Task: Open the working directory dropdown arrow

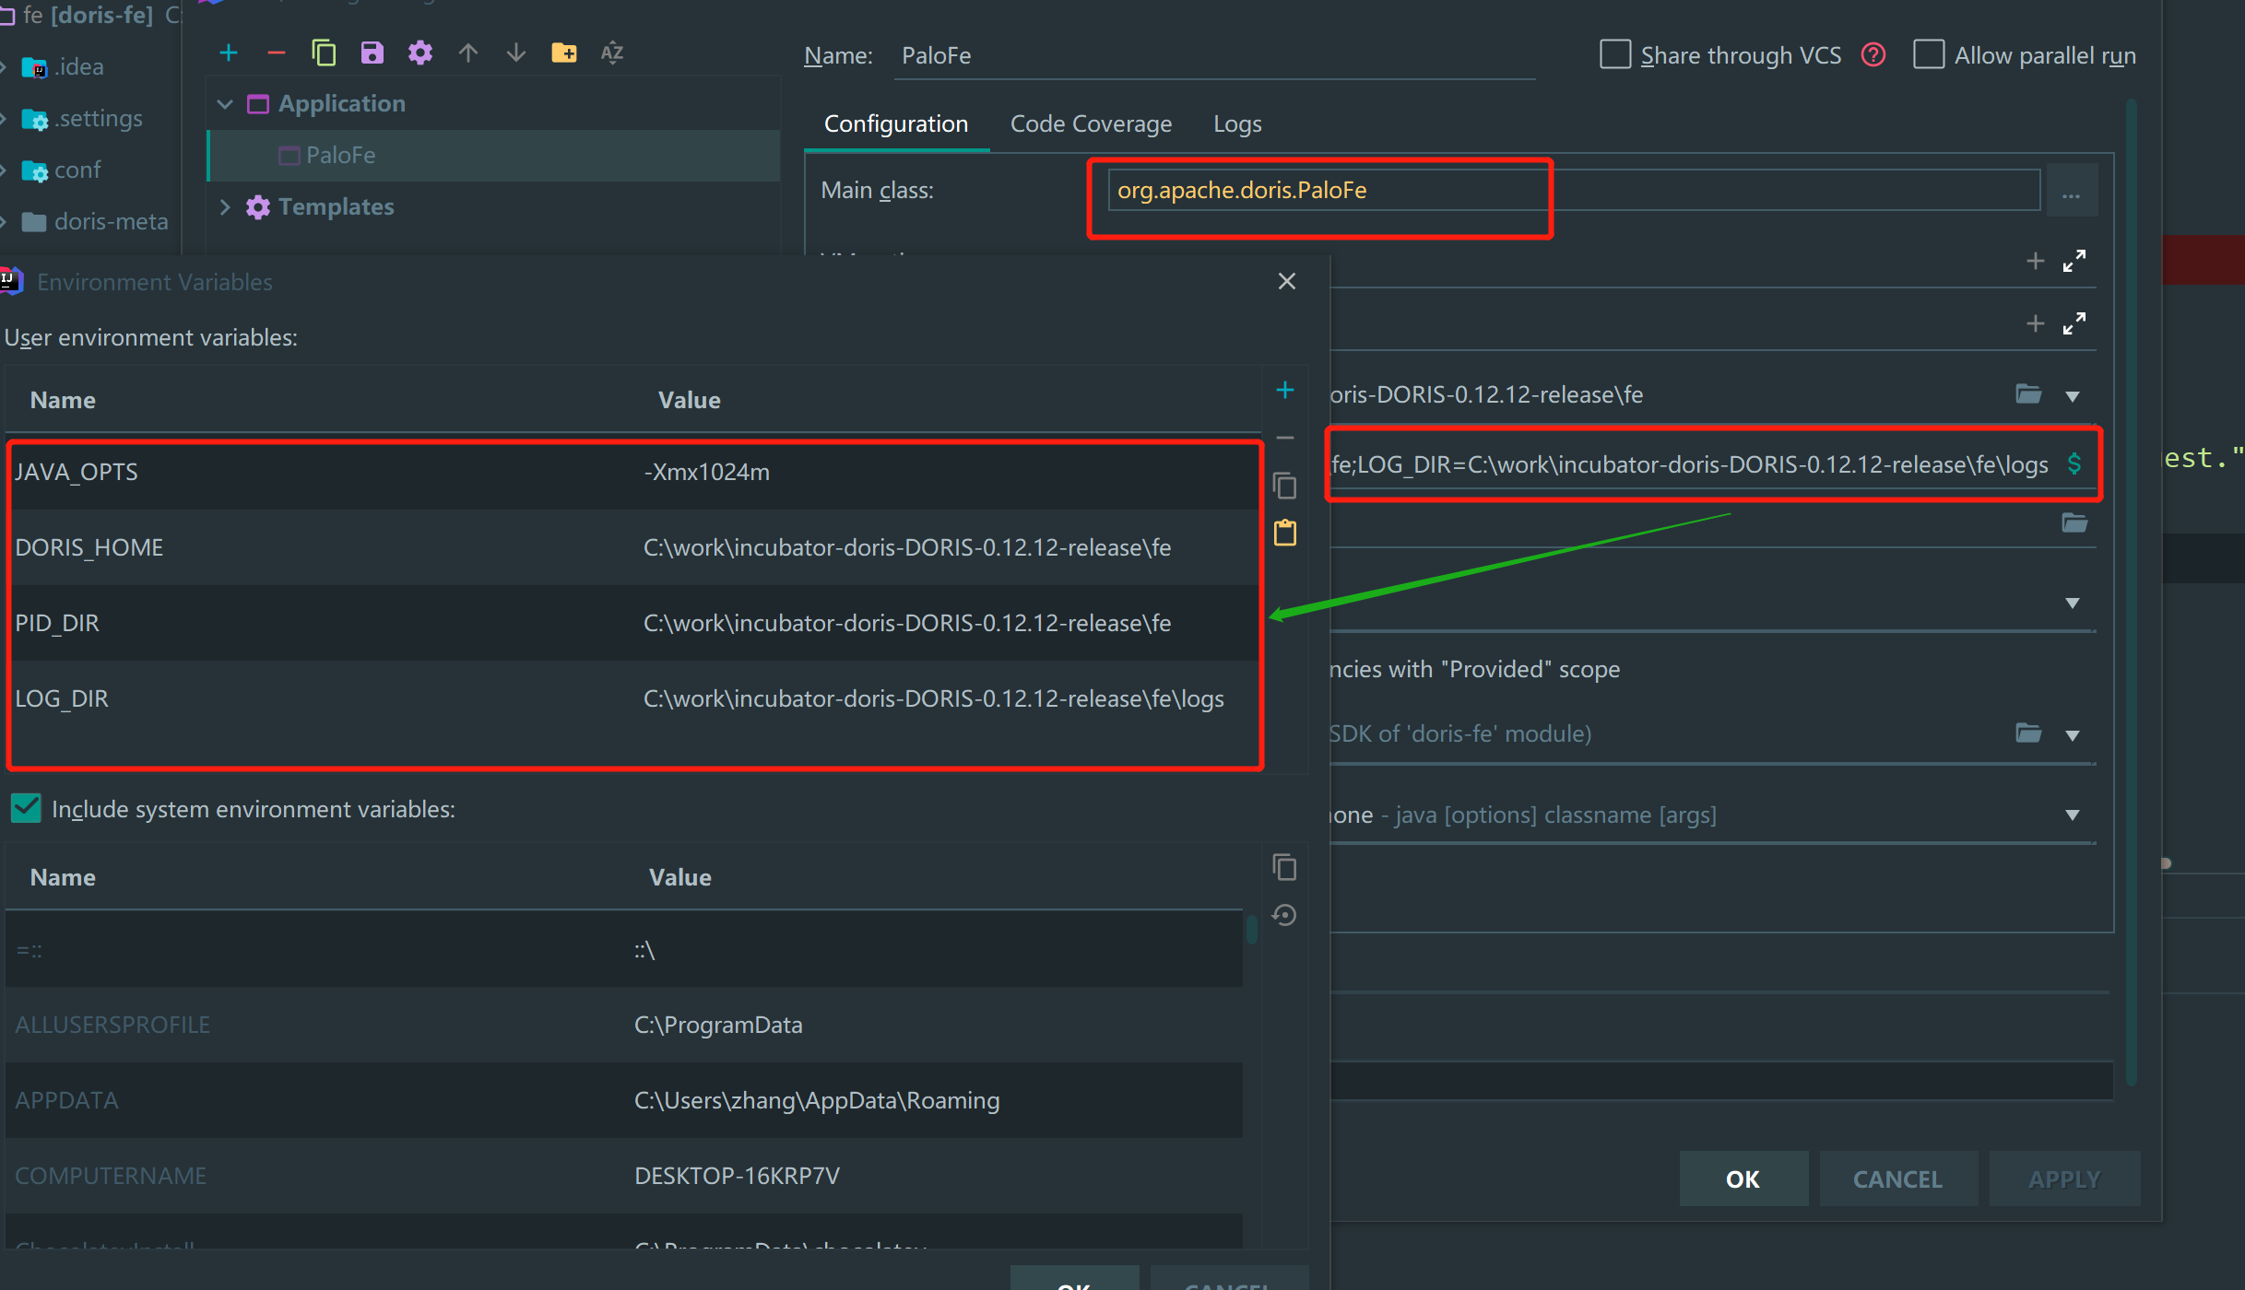Action: pos(2073,396)
